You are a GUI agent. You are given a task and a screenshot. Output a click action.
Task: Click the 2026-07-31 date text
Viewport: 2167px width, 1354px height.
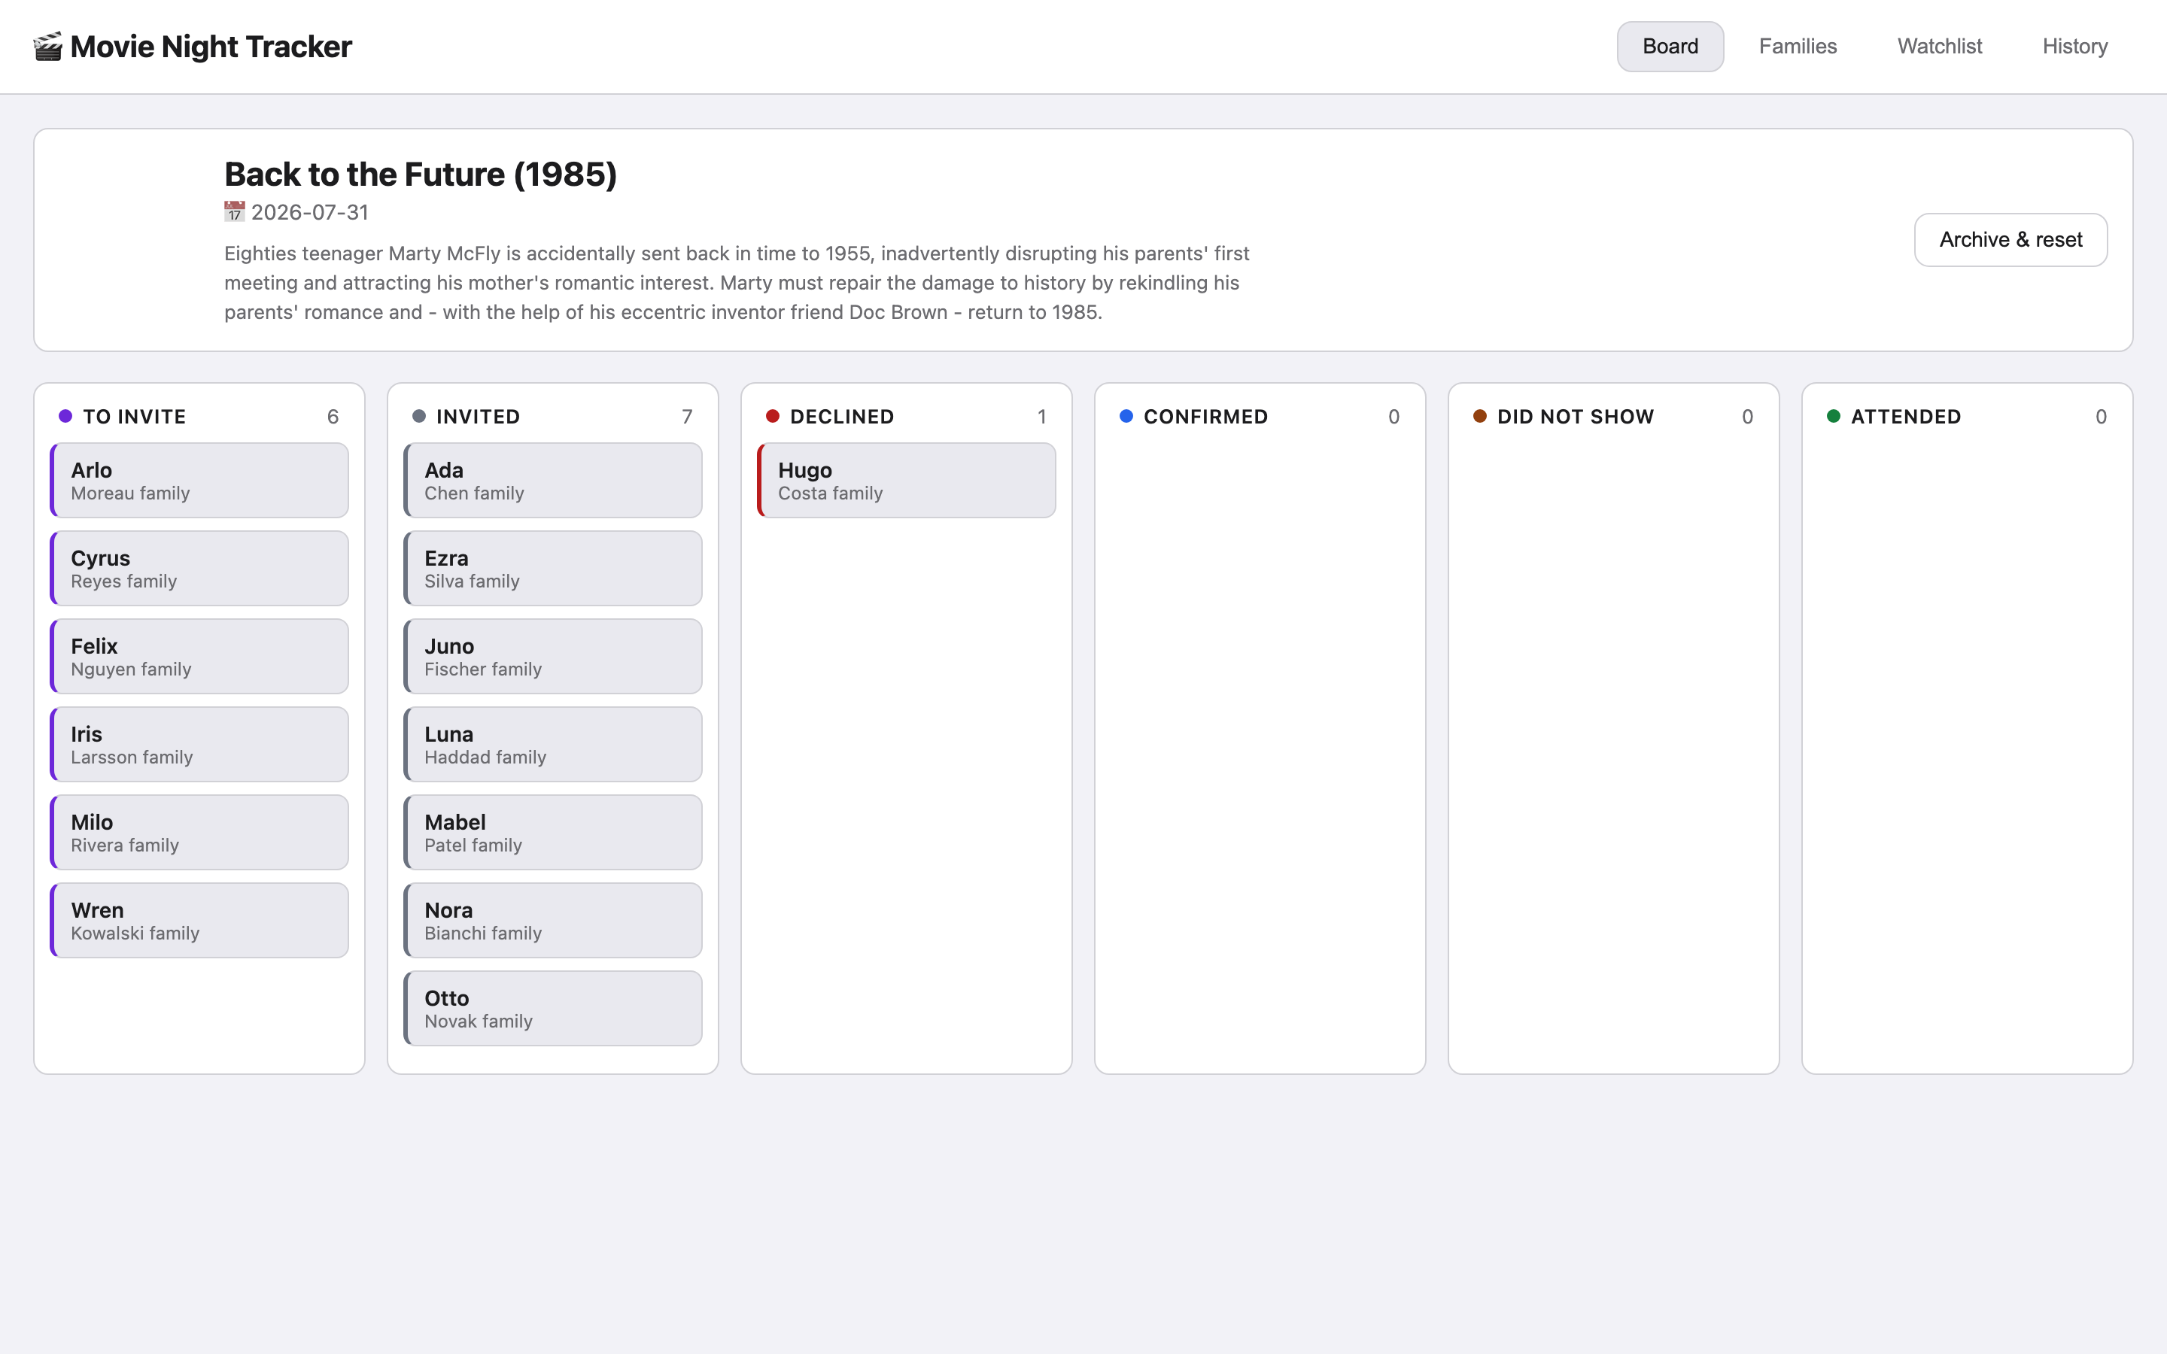[310, 212]
